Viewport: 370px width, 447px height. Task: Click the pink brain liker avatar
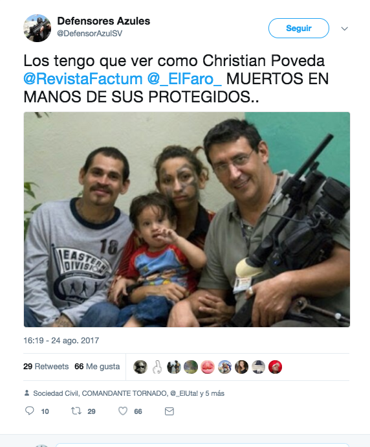pyautogui.click(x=208, y=367)
